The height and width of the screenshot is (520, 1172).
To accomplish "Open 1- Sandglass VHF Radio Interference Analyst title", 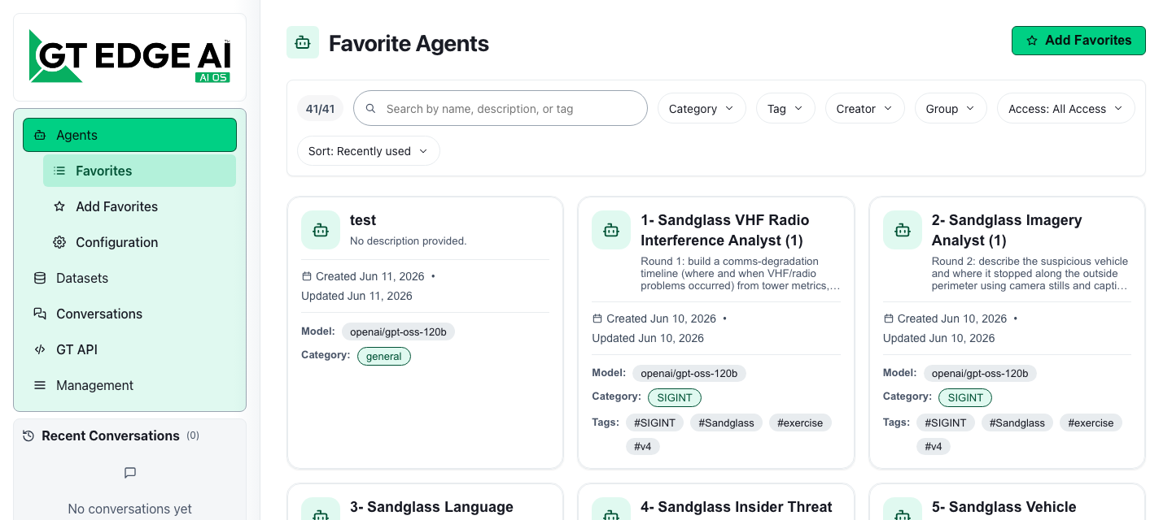I will point(725,230).
